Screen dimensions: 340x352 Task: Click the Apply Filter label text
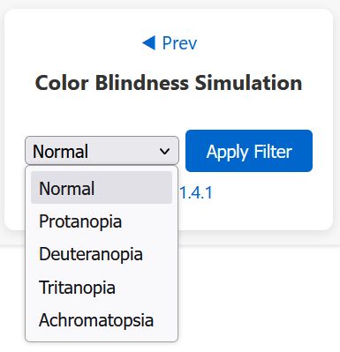coord(249,152)
